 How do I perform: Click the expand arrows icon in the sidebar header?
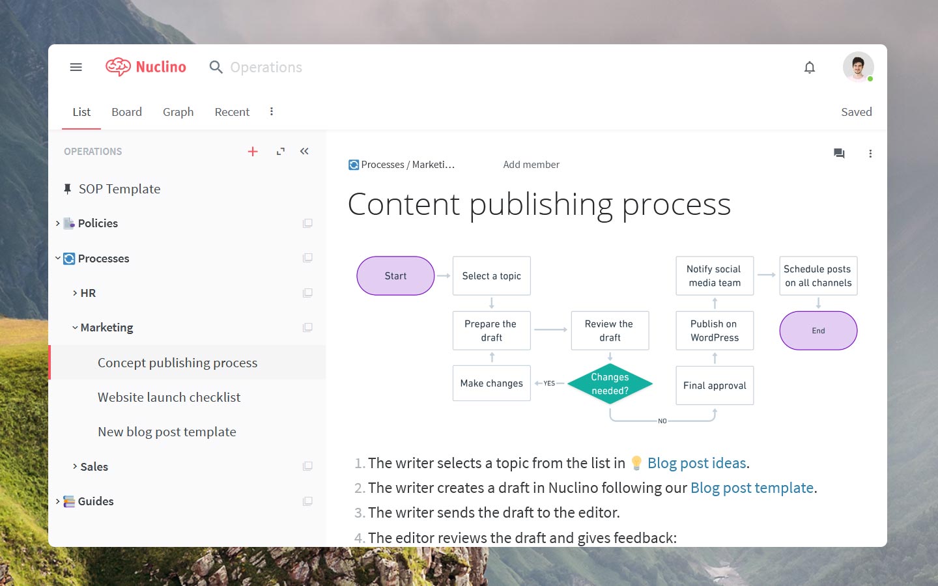pyautogui.click(x=280, y=150)
